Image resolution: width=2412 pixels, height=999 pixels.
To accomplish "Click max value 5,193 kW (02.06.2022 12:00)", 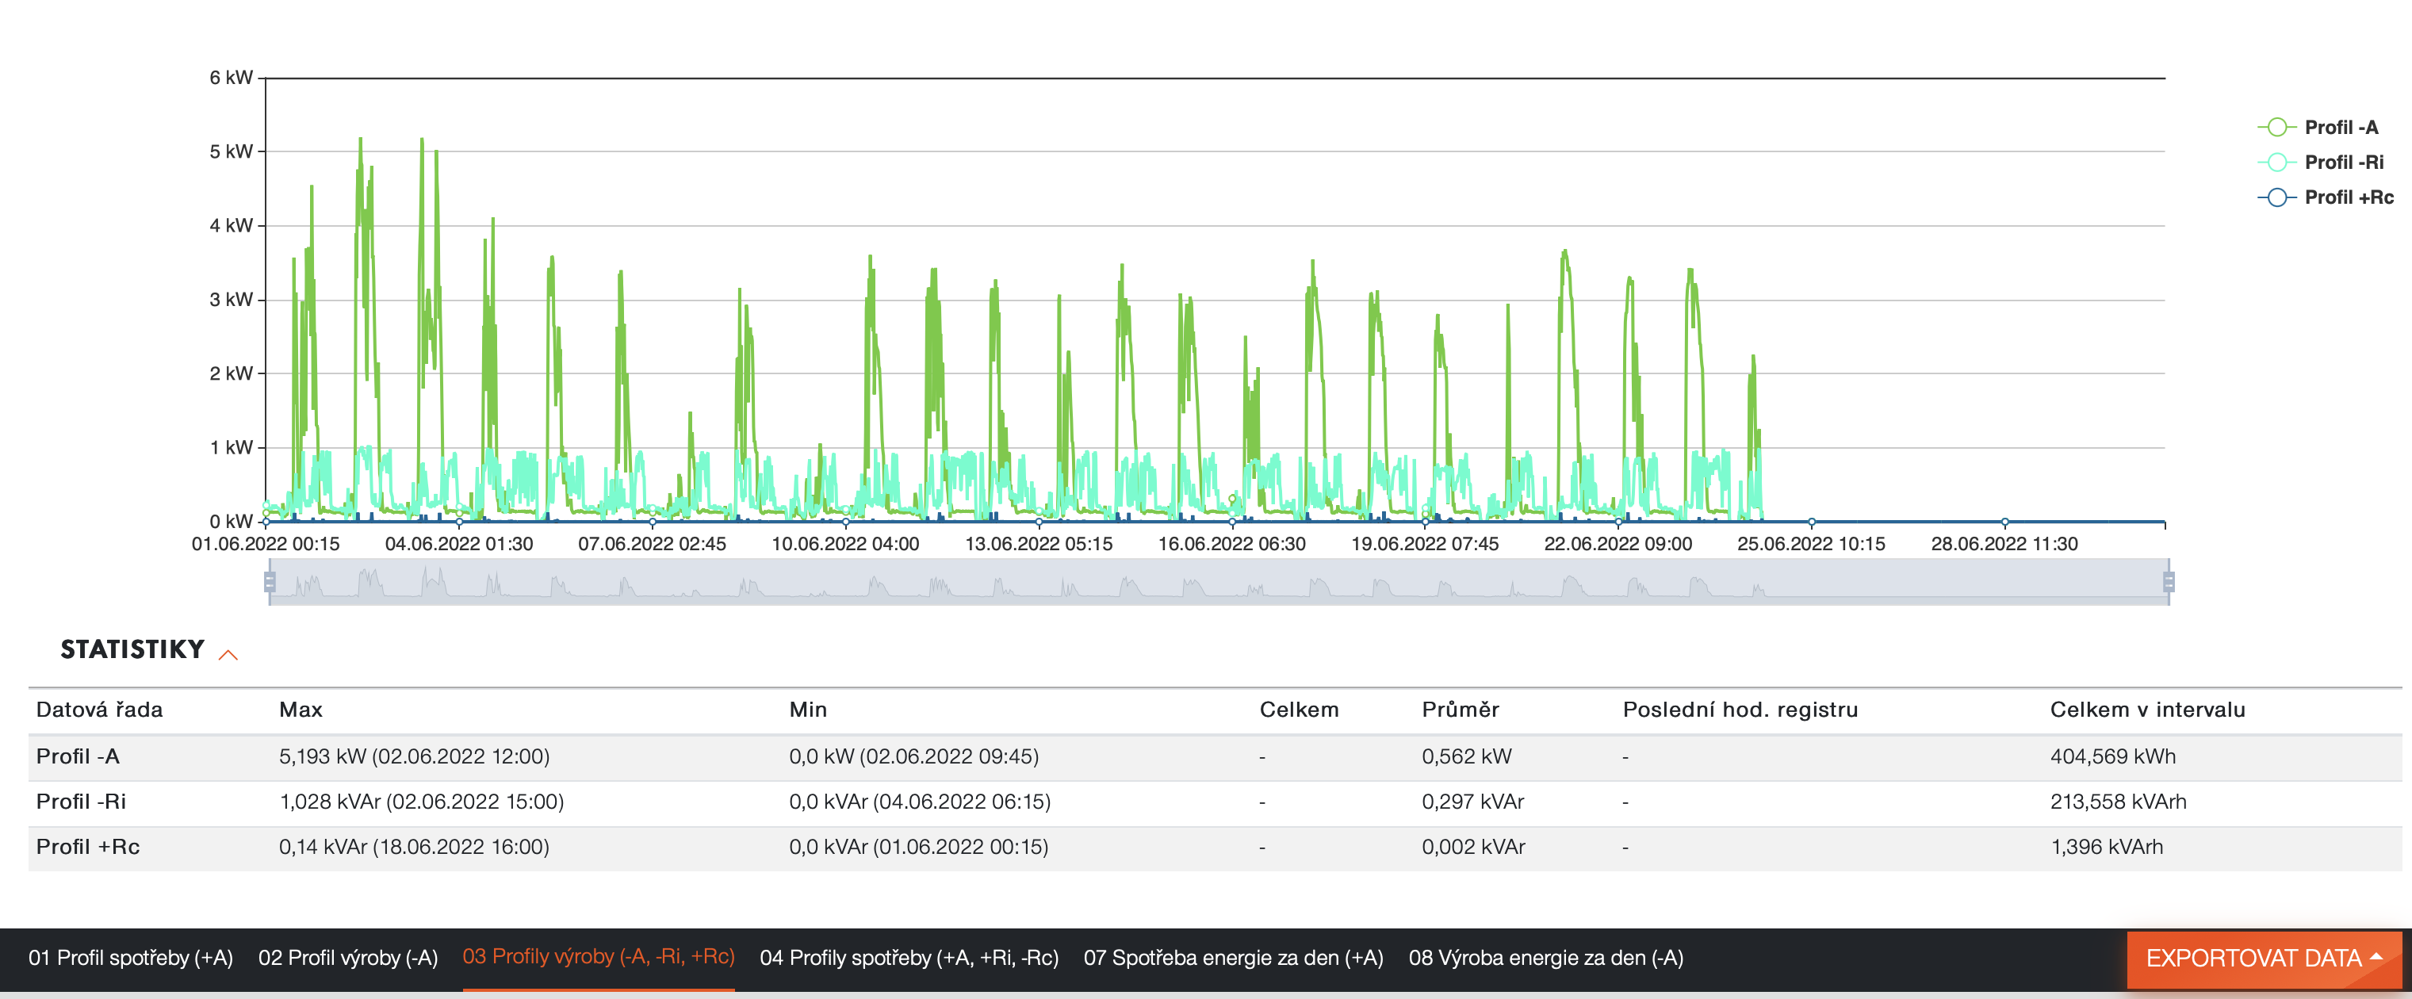I will point(414,756).
